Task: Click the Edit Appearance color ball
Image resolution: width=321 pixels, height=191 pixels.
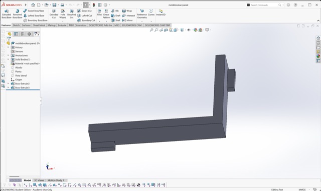Action: tap(195, 30)
